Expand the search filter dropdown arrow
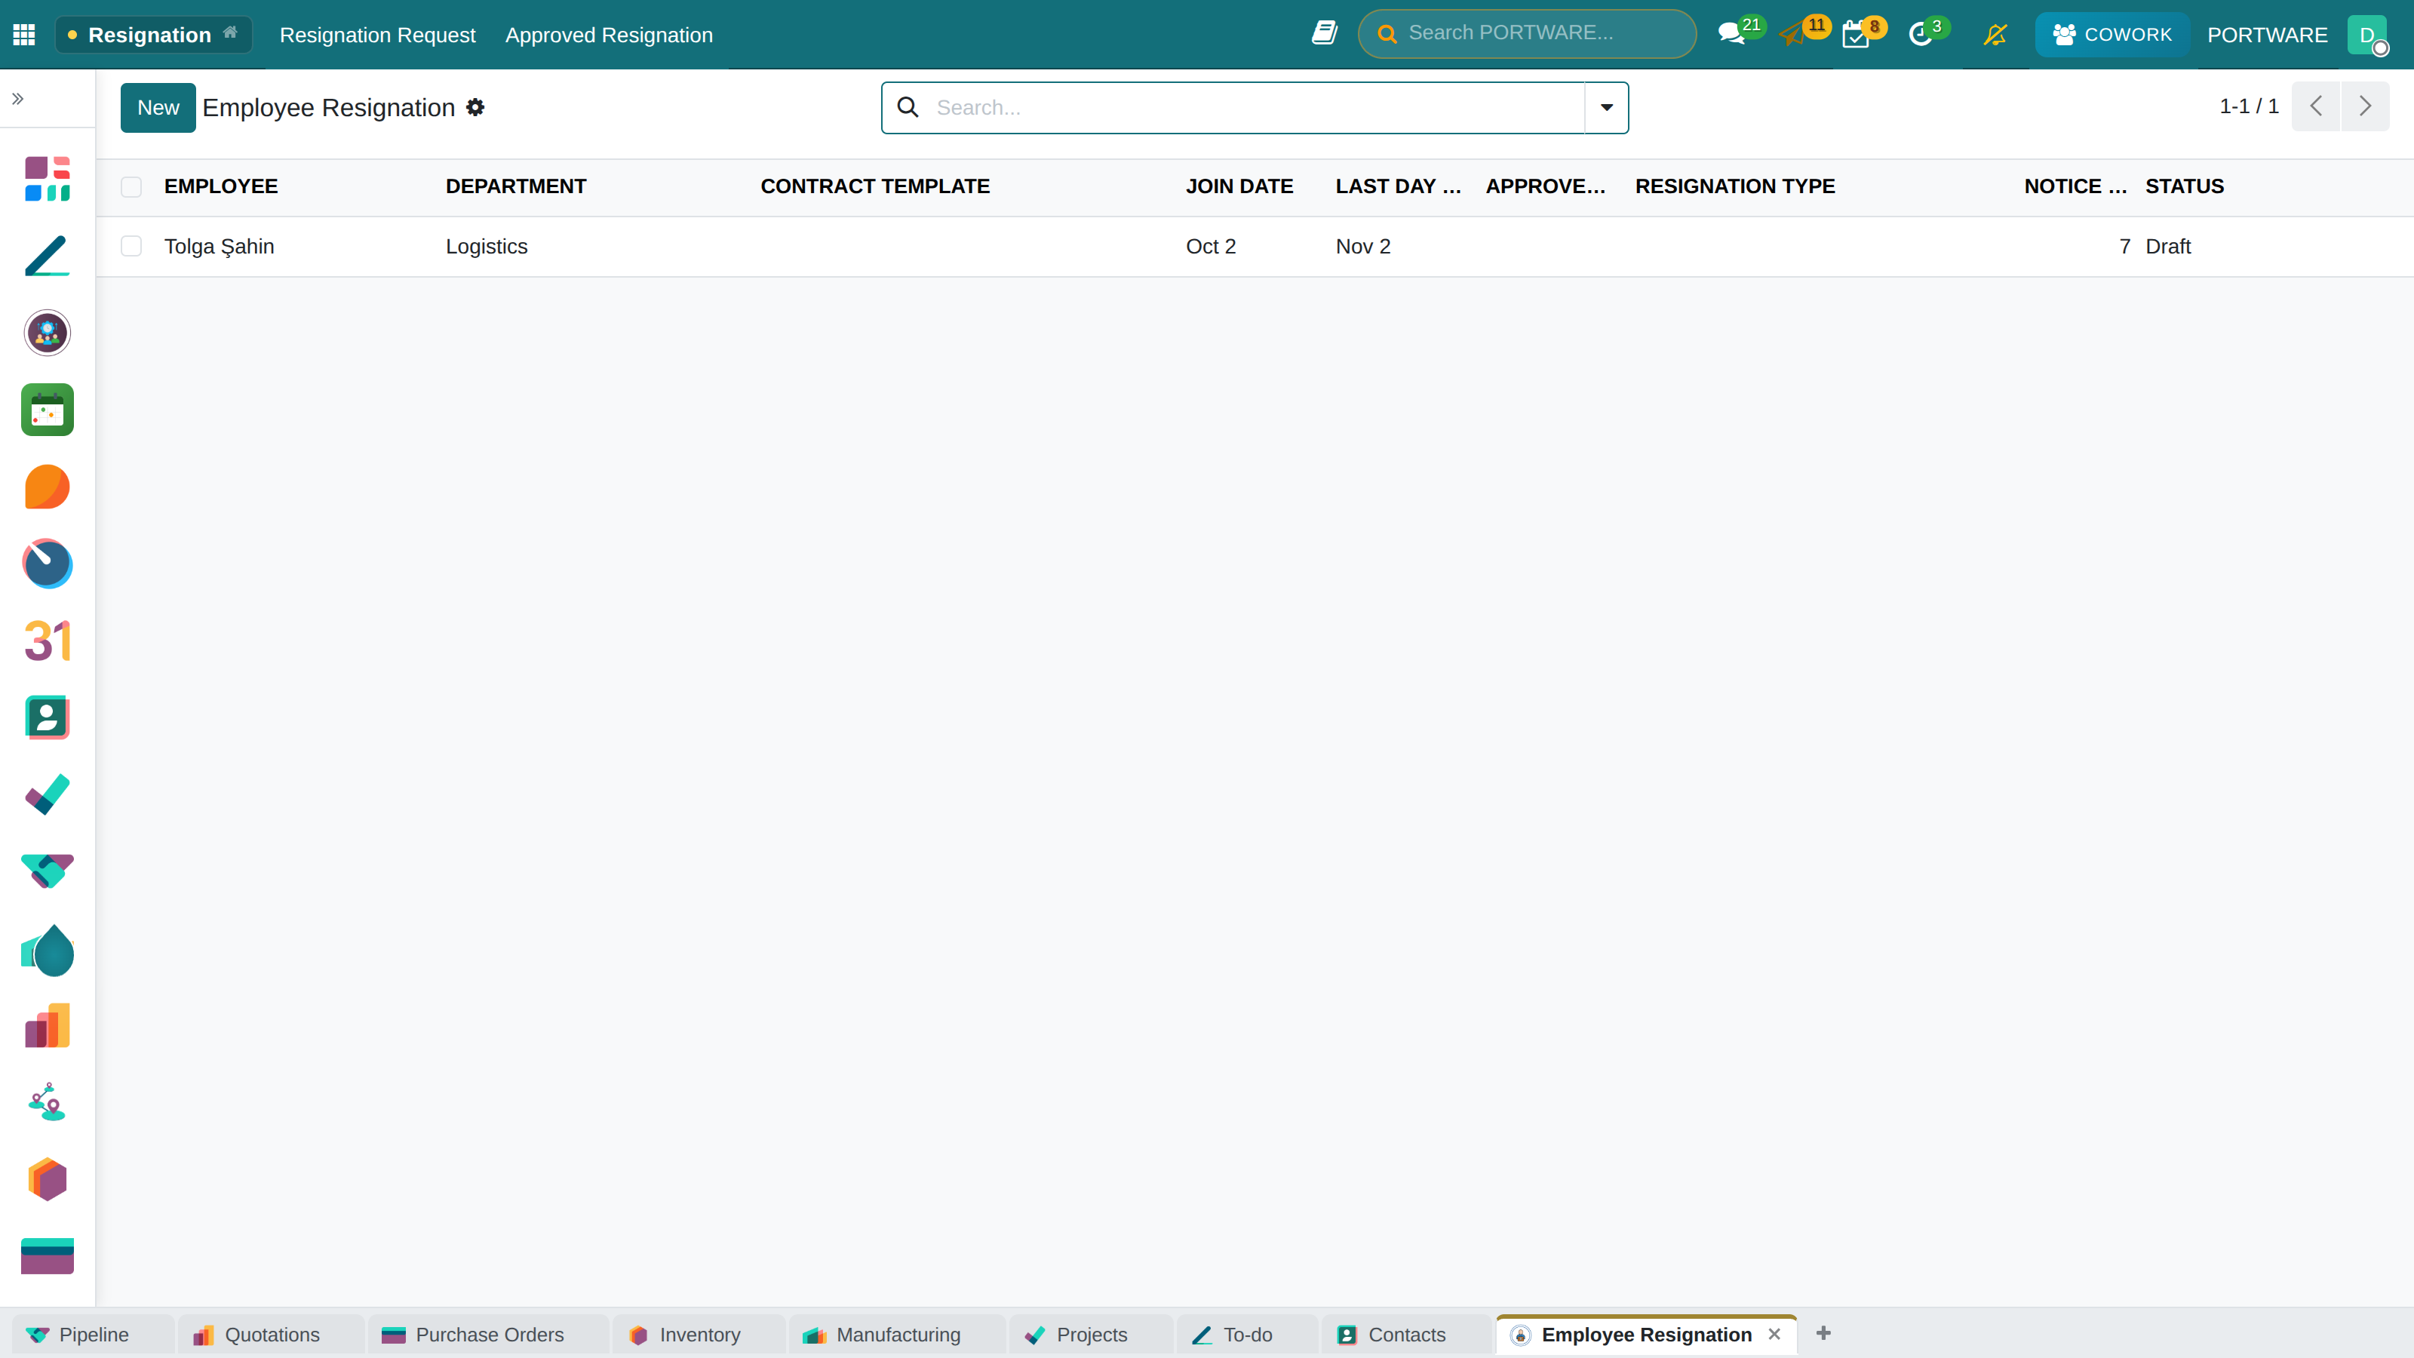 click(x=1606, y=108)
